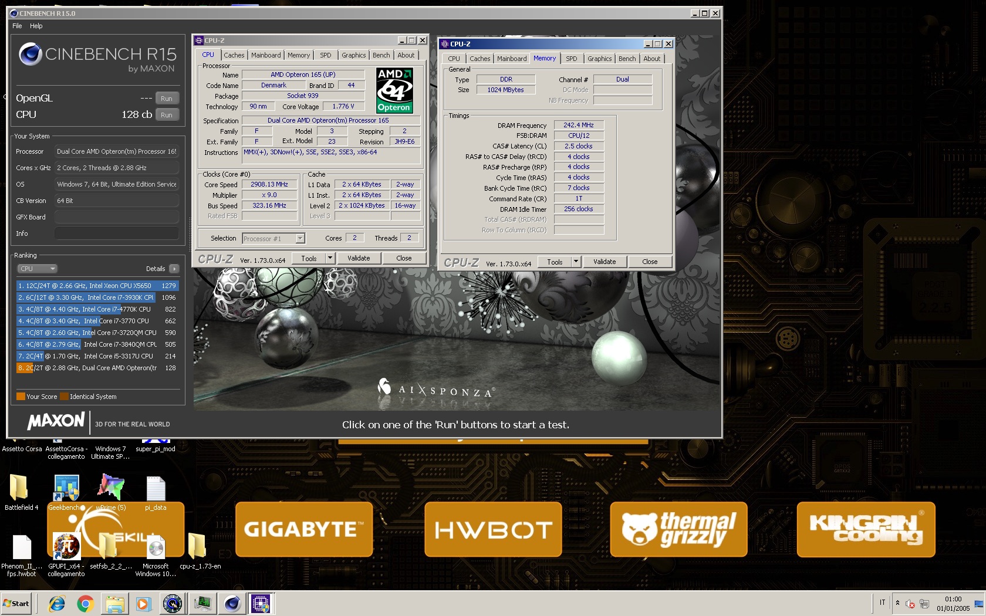Click Validate in CPU-Z Memory window
Screen dimensions: 986x616
point(605,262)
